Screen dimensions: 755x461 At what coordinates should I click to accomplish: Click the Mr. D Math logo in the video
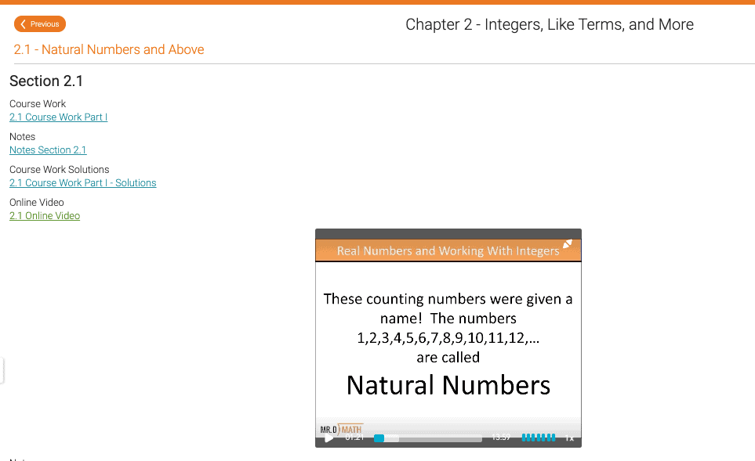tap(341, 429)
